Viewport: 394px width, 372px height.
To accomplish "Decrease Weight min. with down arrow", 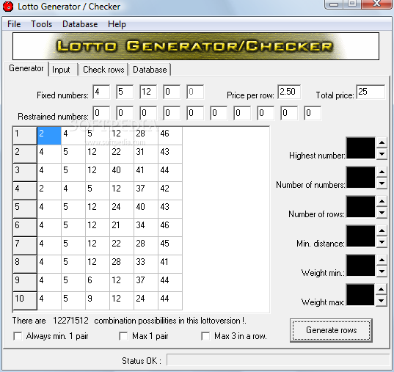I will click(382, 271).
